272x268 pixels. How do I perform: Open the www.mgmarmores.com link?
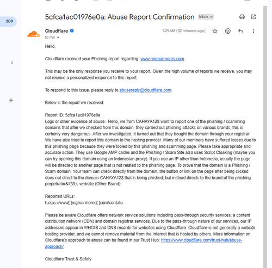(162, 59)
